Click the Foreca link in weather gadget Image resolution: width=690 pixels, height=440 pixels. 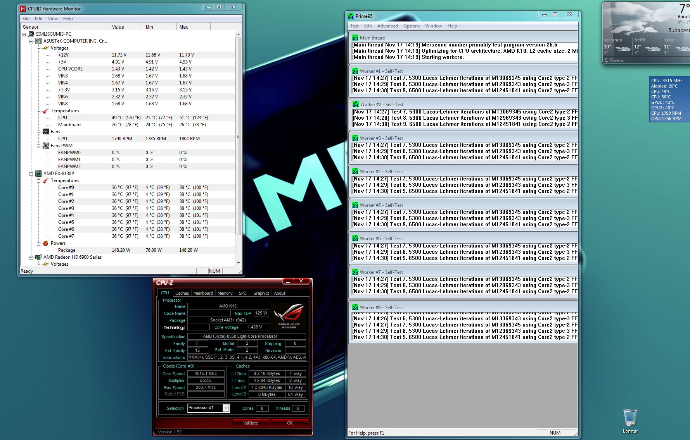[614, 60]
